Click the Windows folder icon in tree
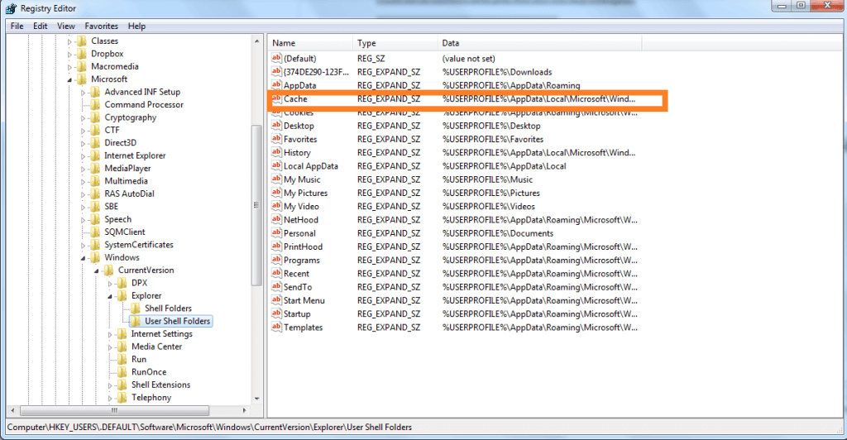 [x=95, y=257]
